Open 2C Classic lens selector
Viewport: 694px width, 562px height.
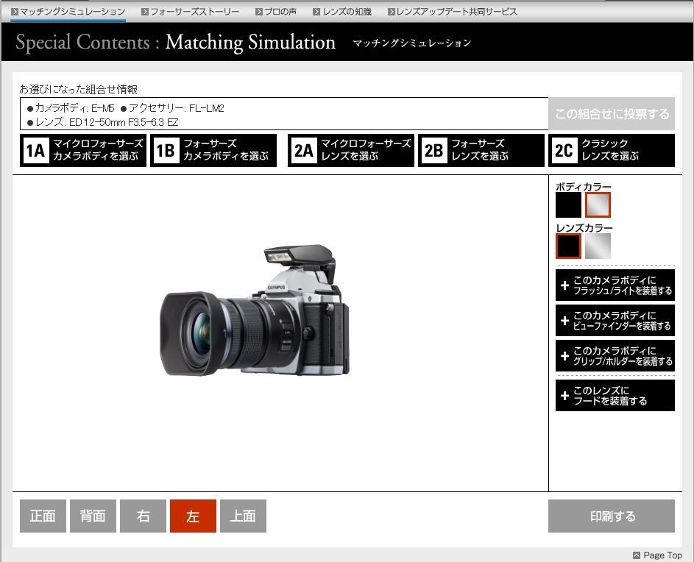tap(612, 150)
